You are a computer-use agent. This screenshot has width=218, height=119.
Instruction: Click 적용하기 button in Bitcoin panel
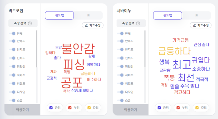click(x=22, y=110)
